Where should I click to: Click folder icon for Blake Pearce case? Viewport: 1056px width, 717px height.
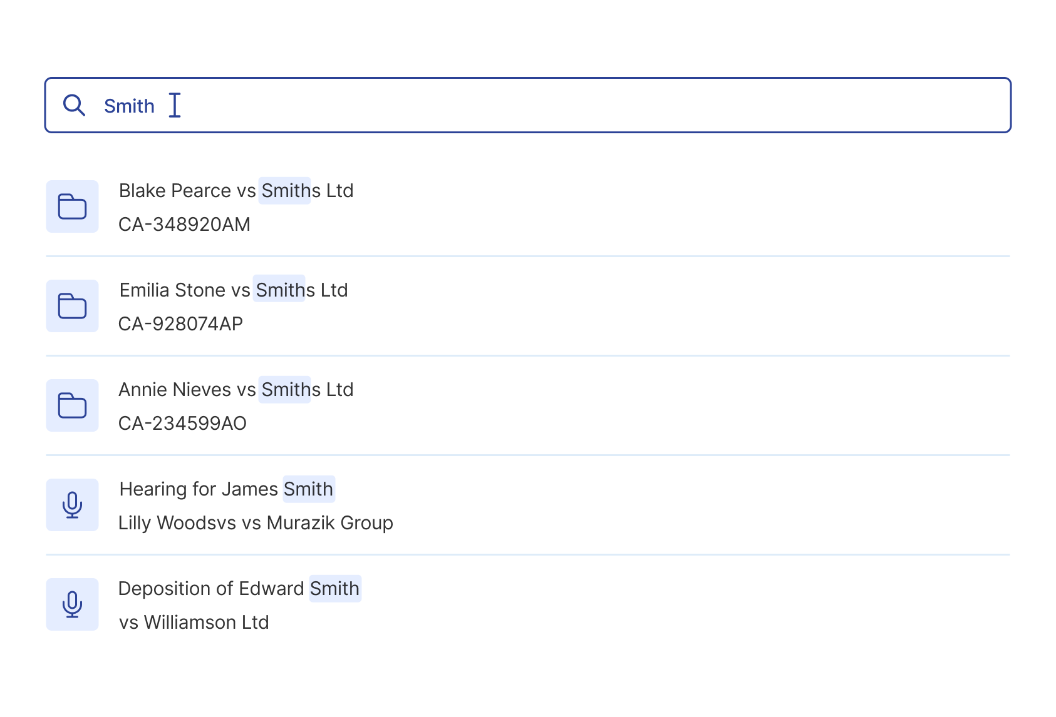pyautogui.click(x=72, y=206)
